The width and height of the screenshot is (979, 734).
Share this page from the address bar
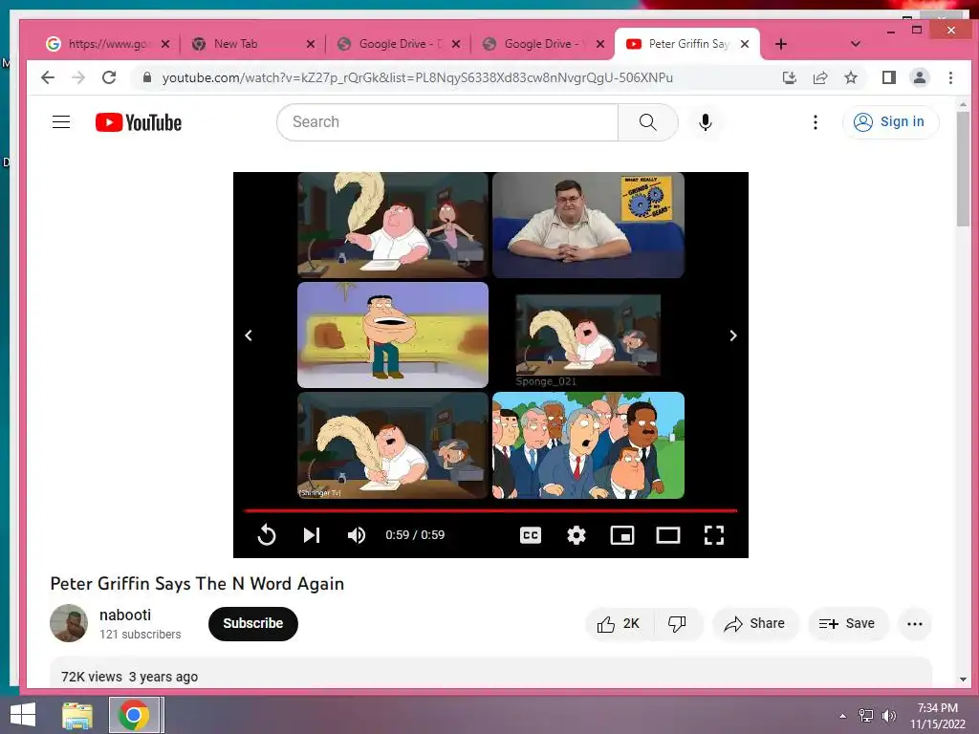819,77
